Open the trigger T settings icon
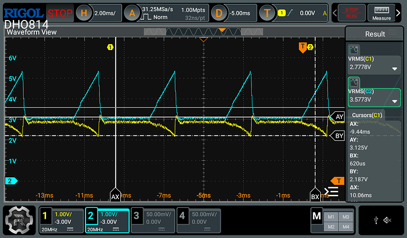 (x=268, y=12)
